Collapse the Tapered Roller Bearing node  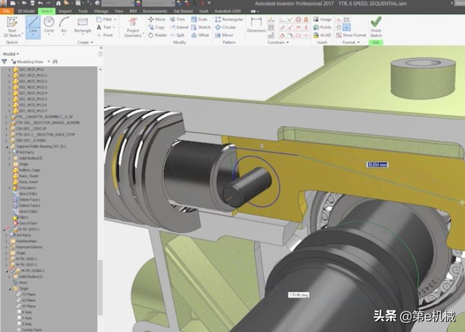(7, 147)
